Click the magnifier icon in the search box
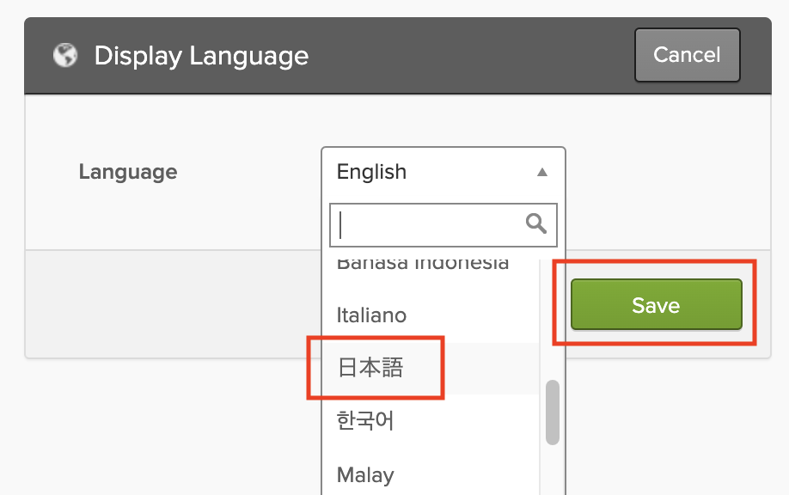789x495 pixels. (x=536, y=224)
